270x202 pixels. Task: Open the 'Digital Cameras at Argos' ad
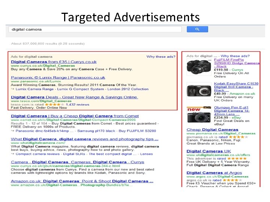pos(214,173)
